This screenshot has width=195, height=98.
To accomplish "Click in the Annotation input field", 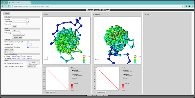I will point(19,22).
